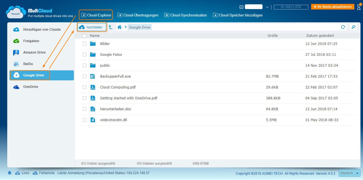
Task: Click the widevinecdm.dll file icon
Action: click(x=93, y=120)
